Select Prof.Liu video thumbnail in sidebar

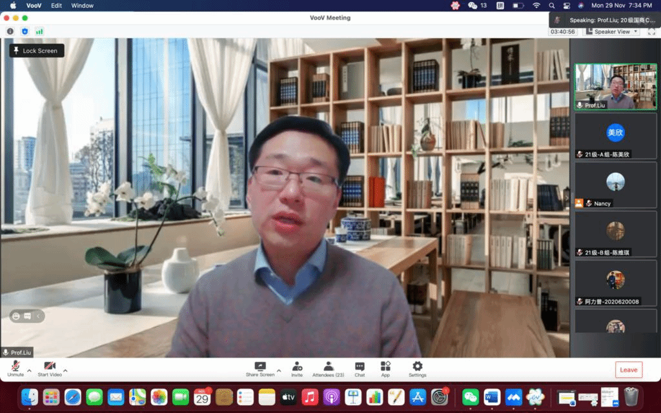coord(615,86)
